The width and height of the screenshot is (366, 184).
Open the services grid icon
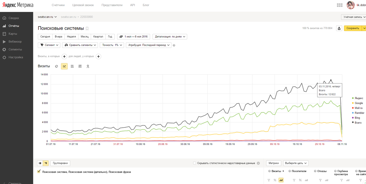pos(339,5)
